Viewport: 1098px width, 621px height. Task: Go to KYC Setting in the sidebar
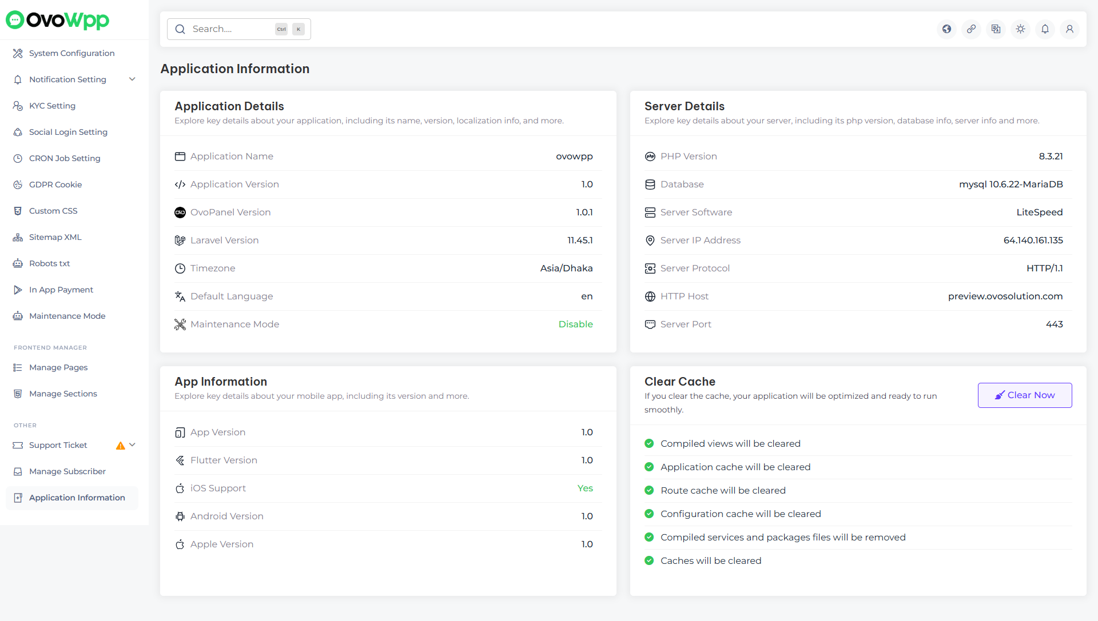pyautogui.click(x=52, y=106)
